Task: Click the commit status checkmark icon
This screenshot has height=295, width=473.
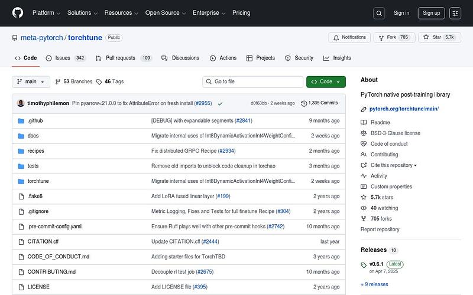Action: [220, 103]
